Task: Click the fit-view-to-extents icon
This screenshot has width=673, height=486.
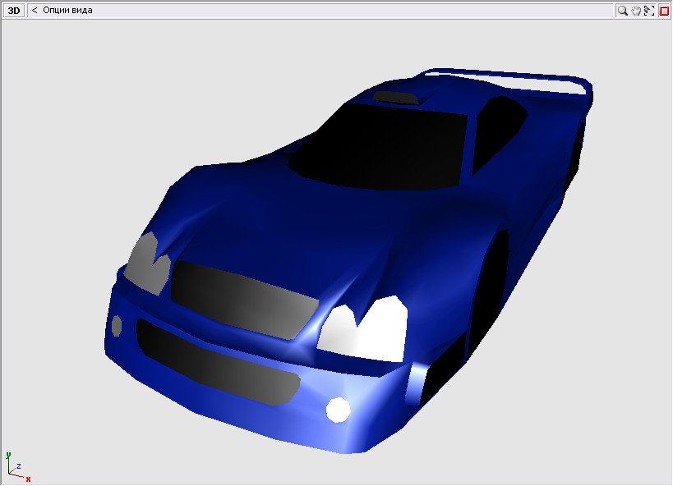Action: (x=649, y=11)
